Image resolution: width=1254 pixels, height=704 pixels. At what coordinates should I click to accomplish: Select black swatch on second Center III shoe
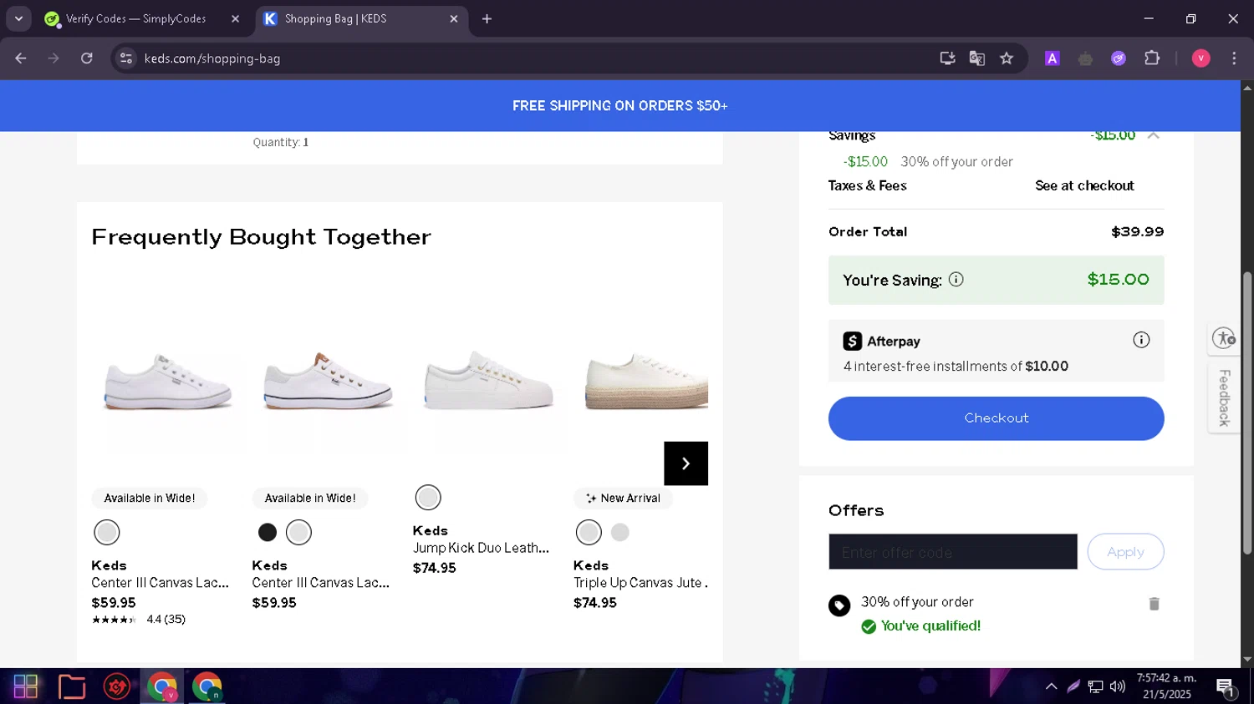[x=268, y=532]
